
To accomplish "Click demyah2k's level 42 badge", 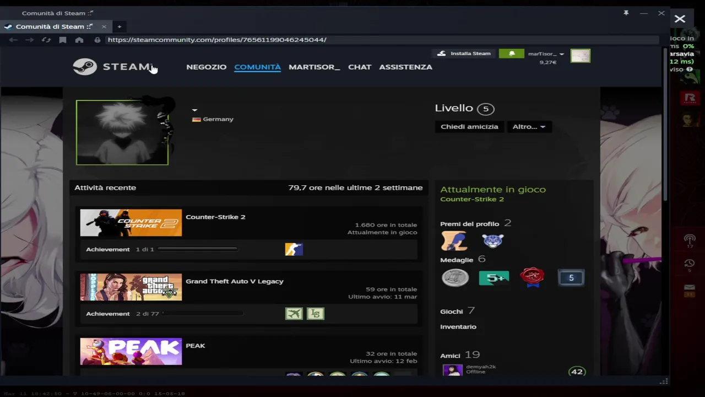I will 577,372.
